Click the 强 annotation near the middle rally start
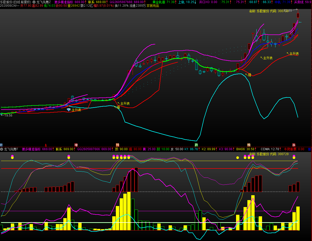Image resolution: width=312 pixels, height=241 pixels. point(118,108)
